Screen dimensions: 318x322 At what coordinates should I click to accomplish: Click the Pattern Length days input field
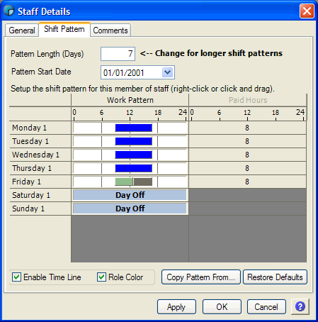[x=118, y=54]
